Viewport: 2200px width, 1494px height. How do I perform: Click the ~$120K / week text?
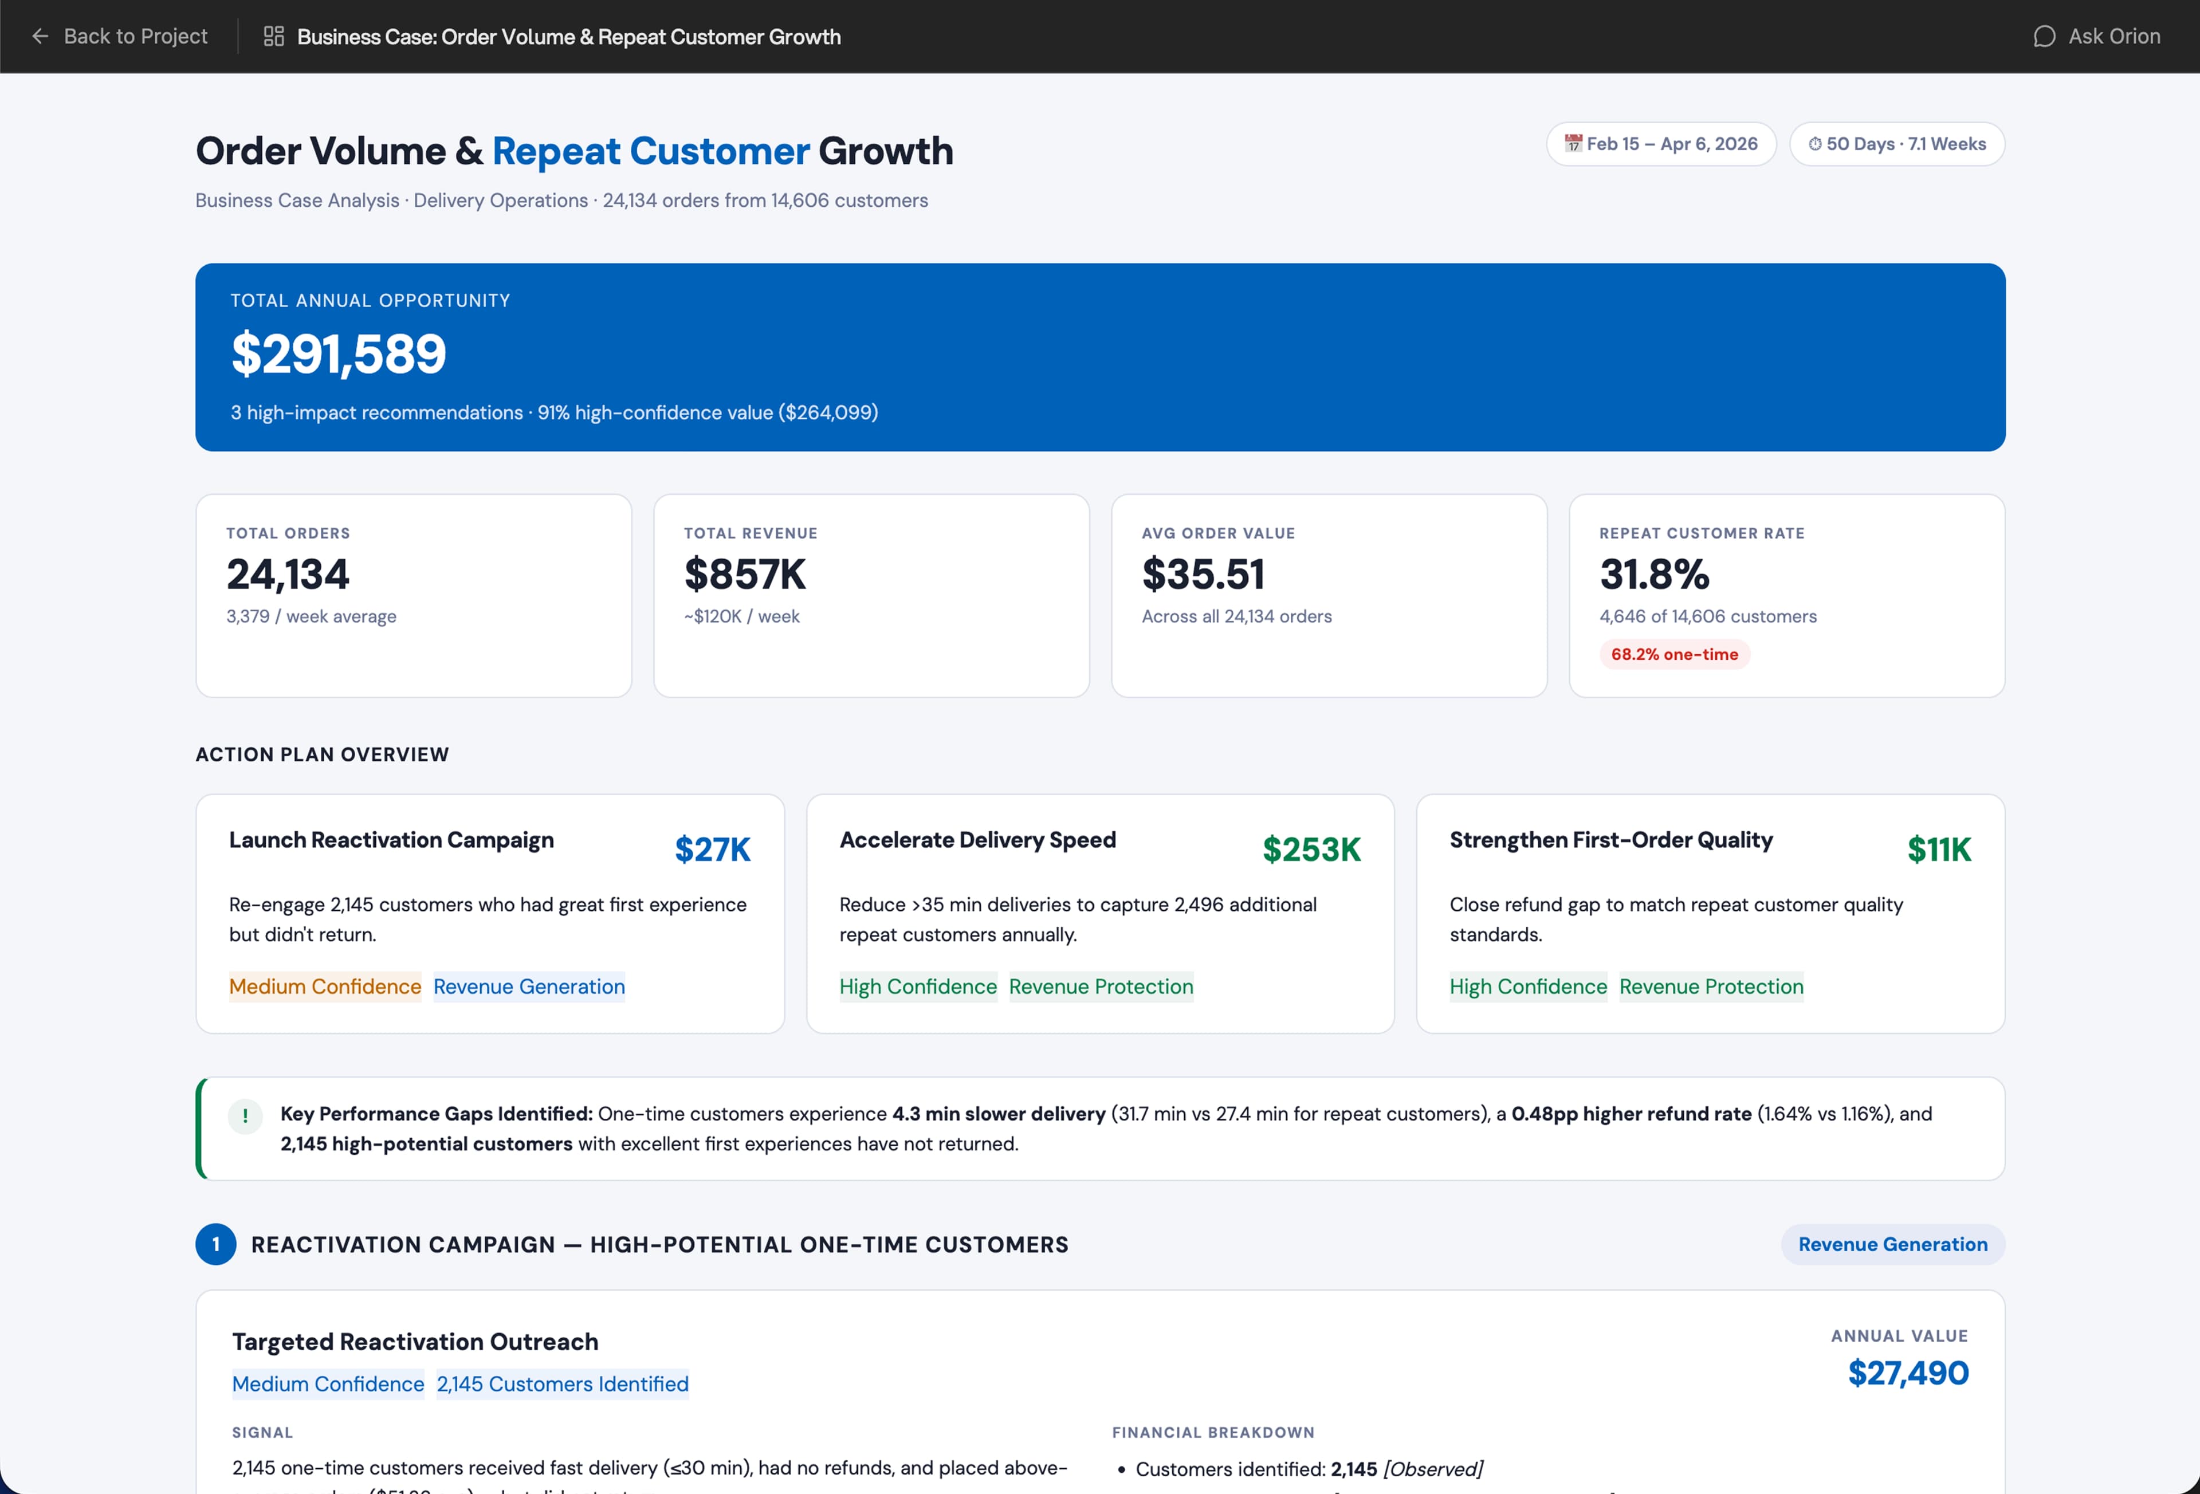(741, 616)
